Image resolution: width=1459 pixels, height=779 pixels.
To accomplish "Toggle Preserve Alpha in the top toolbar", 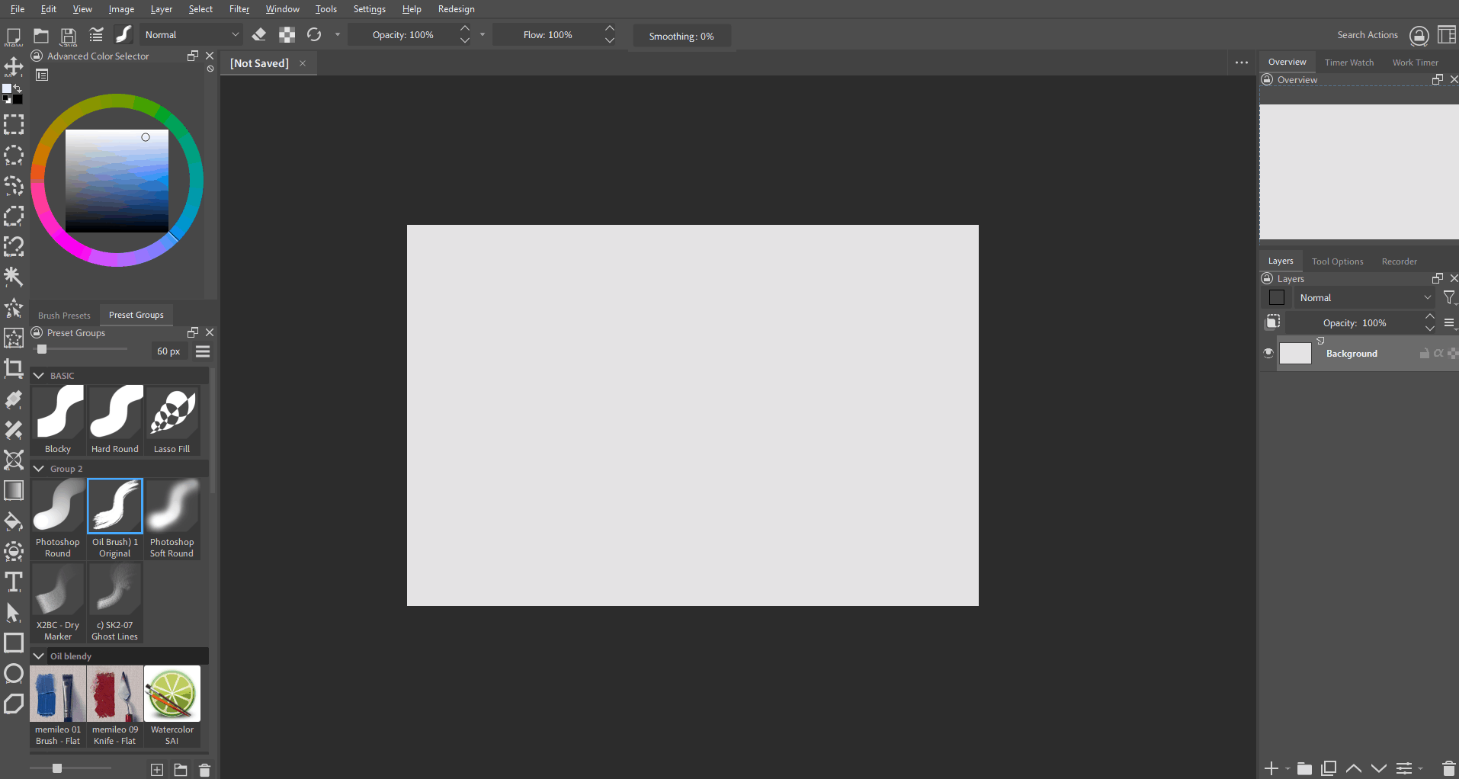I will point(287,35).
